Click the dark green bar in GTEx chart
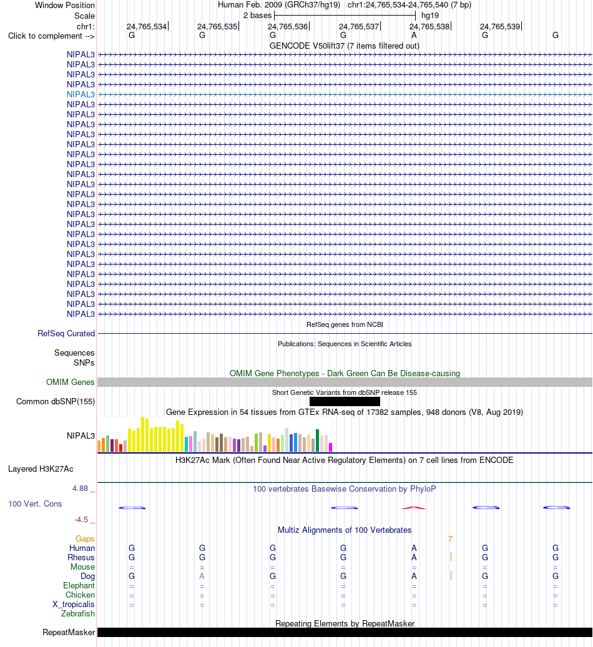Screen dimensions: 593x647 pyautogui.click(x=318, y=440)
